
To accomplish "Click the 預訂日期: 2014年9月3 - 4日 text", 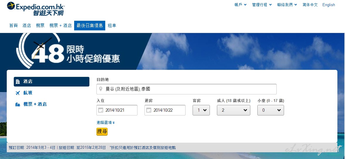I will pos(32,148).
